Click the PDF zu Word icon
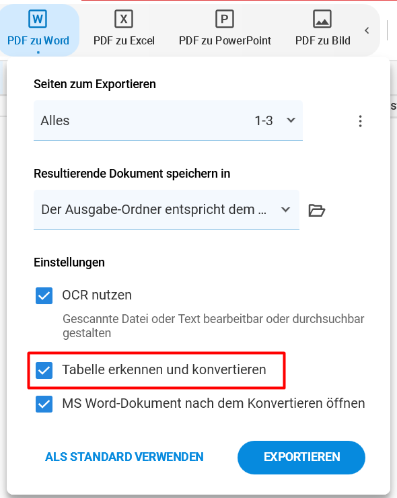 38,19
